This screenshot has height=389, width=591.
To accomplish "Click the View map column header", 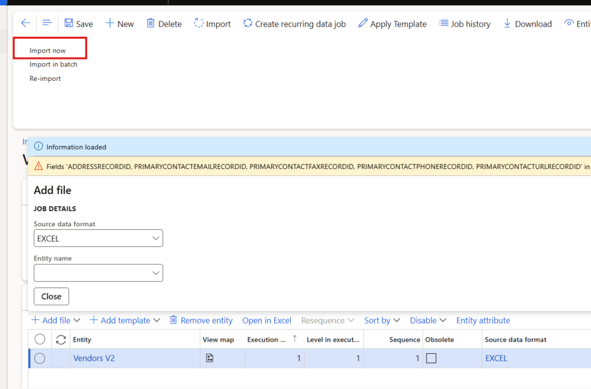I will (x=218, y=339).
